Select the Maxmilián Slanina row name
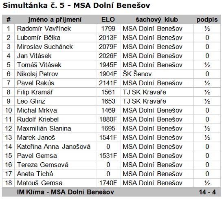224x199 pixels. click(x=44, y=128)
